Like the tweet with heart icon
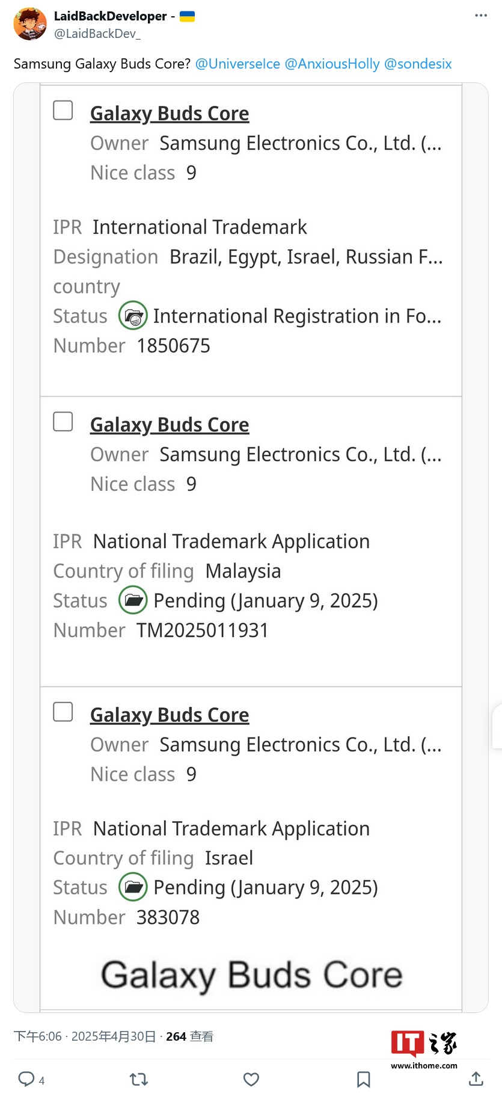Viewport: 502px width, 1099px height. [x=251, y=1079]
